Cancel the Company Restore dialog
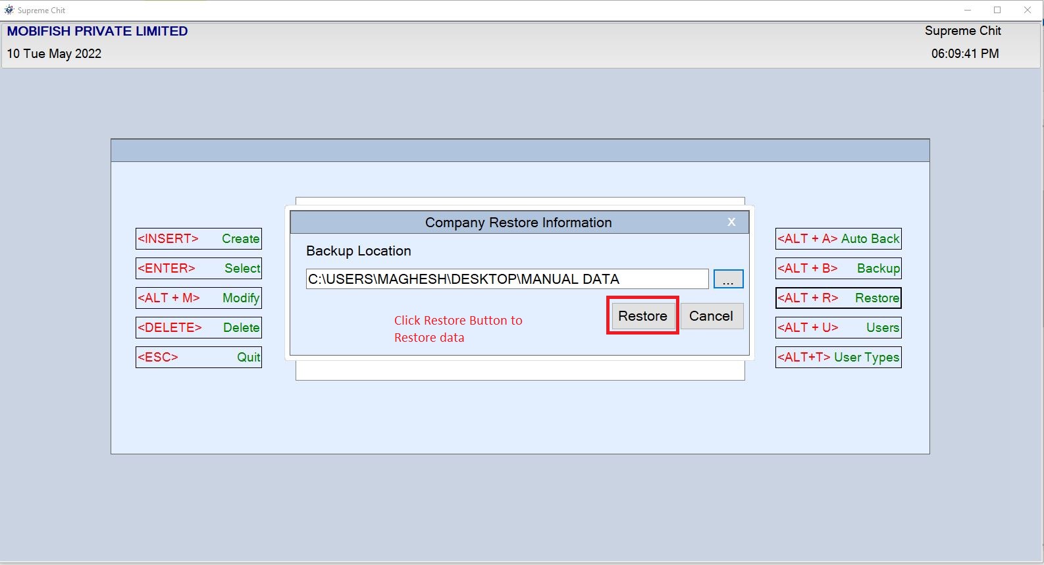Image resolution: width=1044 pixels, height=565 pixels. click(712, 316)
